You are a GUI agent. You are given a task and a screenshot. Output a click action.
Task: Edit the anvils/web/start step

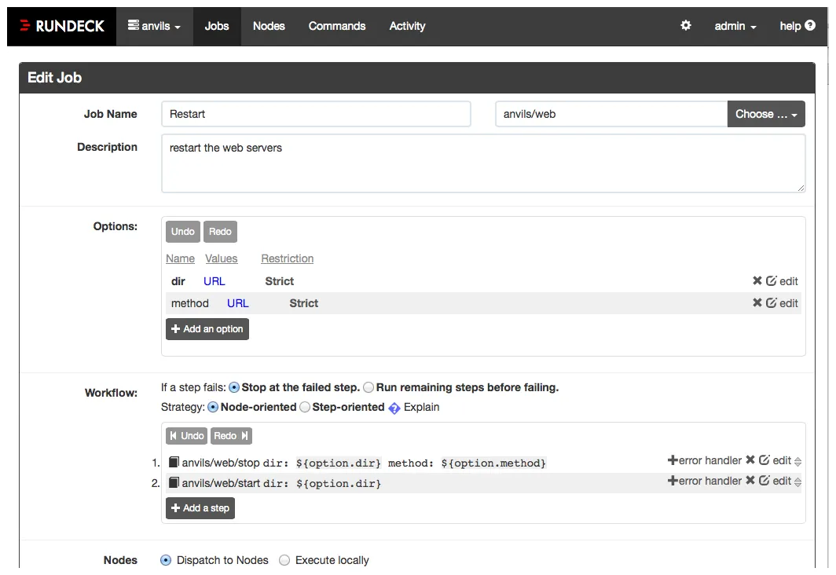tap(775, 481)
